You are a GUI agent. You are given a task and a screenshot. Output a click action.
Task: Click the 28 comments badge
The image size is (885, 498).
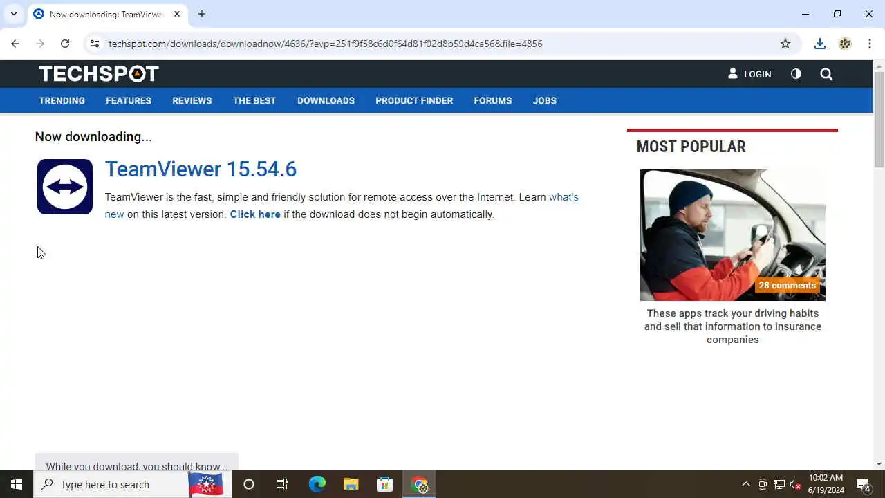(787, 285)
